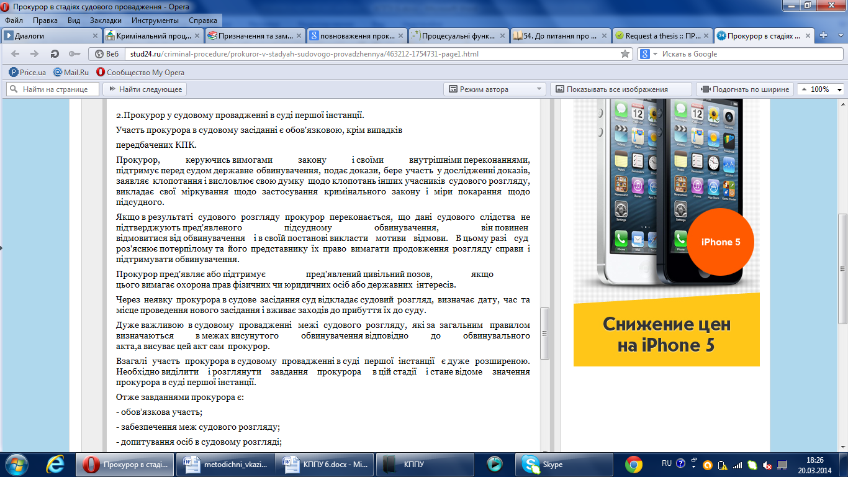Viewport: 848px width, 477px height.
Task: Switch to the Кримінальний проц... tab
Action: [x=153, y=36]
